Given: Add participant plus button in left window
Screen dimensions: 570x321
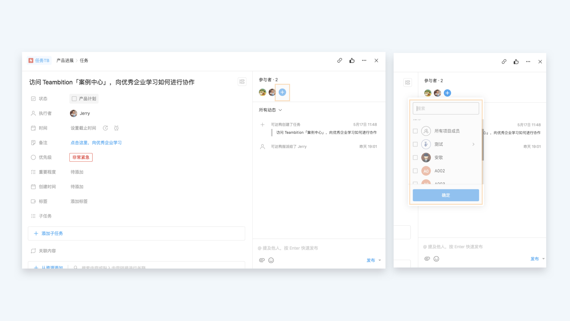Looking at the screenshot, I should 282,92.
